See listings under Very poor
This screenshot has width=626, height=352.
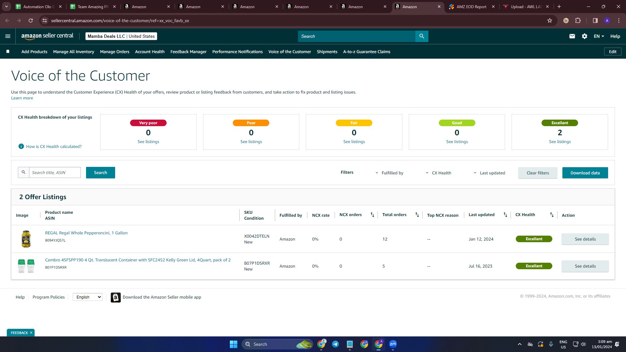click(148, 141)
